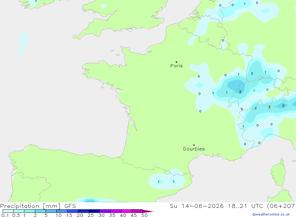Click the legend value label '0.1'
This screenshot has width=296, height=217.
[x=5, y=215]
